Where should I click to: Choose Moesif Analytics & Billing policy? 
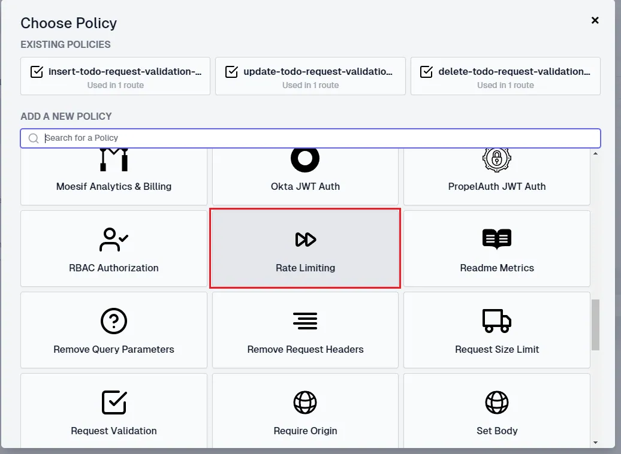click(x=114, y=177)
